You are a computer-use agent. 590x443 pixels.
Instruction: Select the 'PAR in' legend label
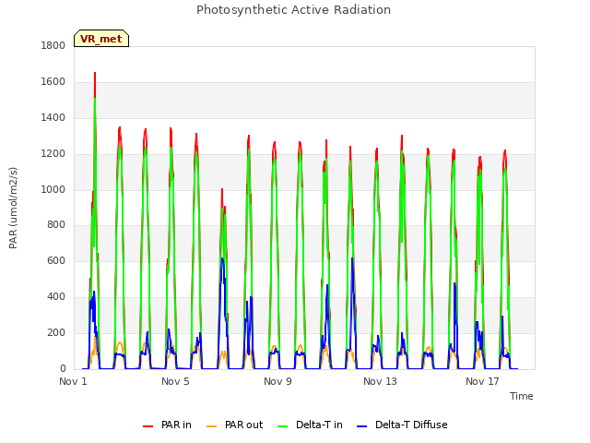pos(176,425)
